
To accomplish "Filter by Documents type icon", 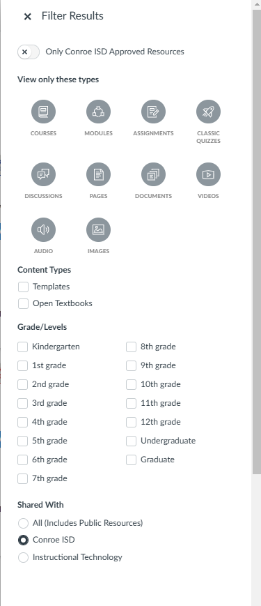I will [x=153, y=175].
